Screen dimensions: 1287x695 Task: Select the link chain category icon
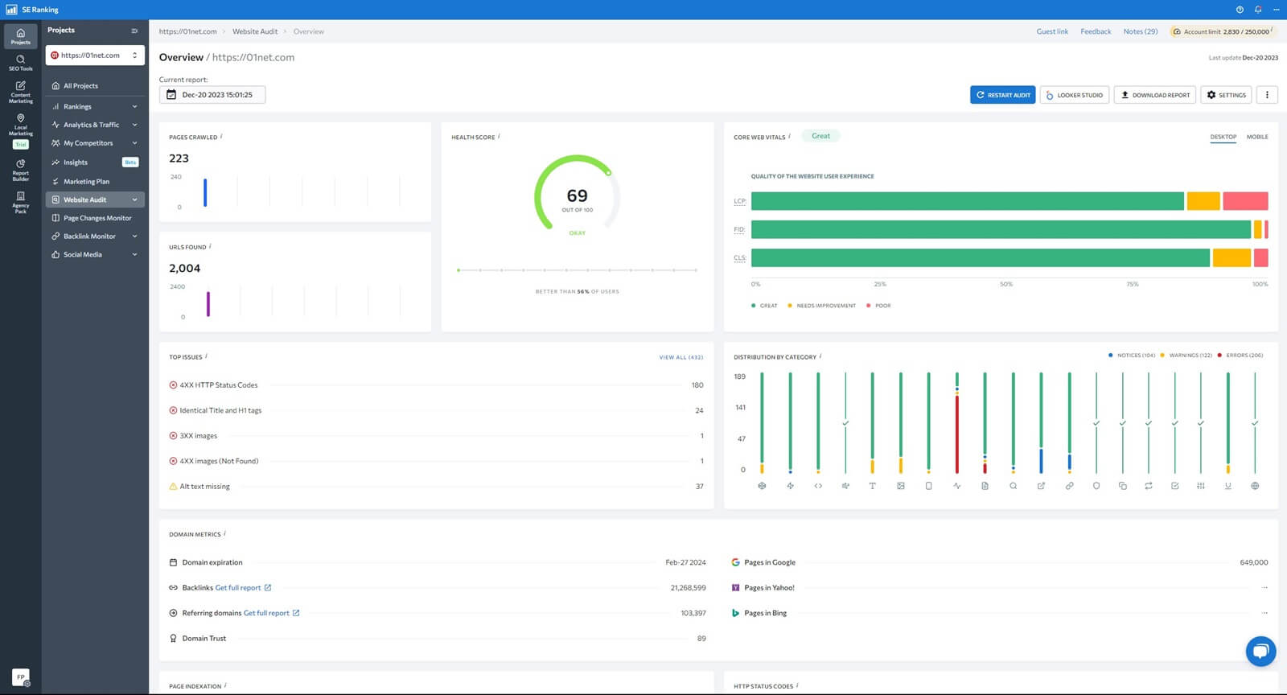[1069, 486]
